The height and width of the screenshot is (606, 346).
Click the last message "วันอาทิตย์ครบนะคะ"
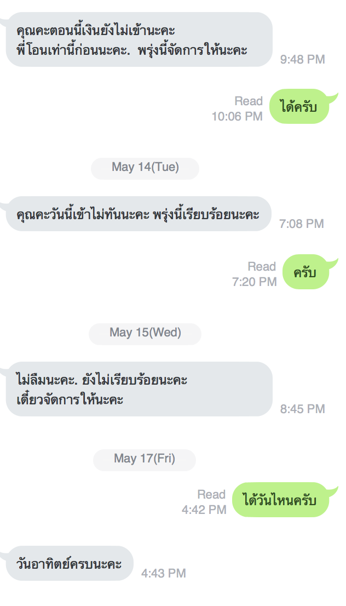click(70, 563)
